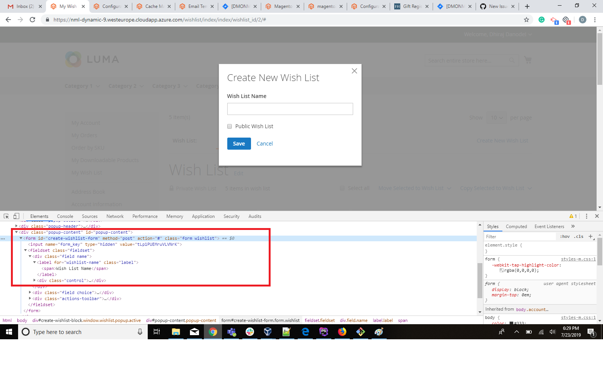Click the Wish List Name input field
Viewport: 603px width, 383px height.
(x=290, y=109)
